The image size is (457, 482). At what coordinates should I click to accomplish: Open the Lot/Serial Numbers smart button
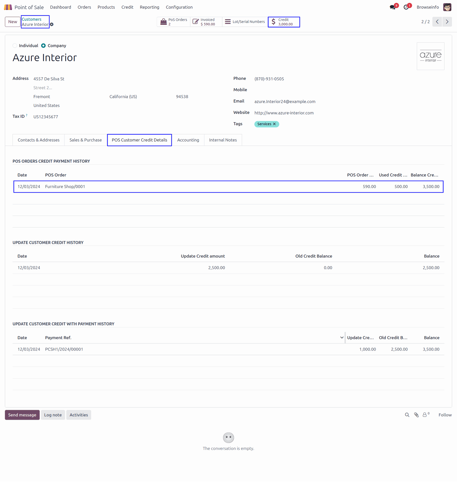245,22
